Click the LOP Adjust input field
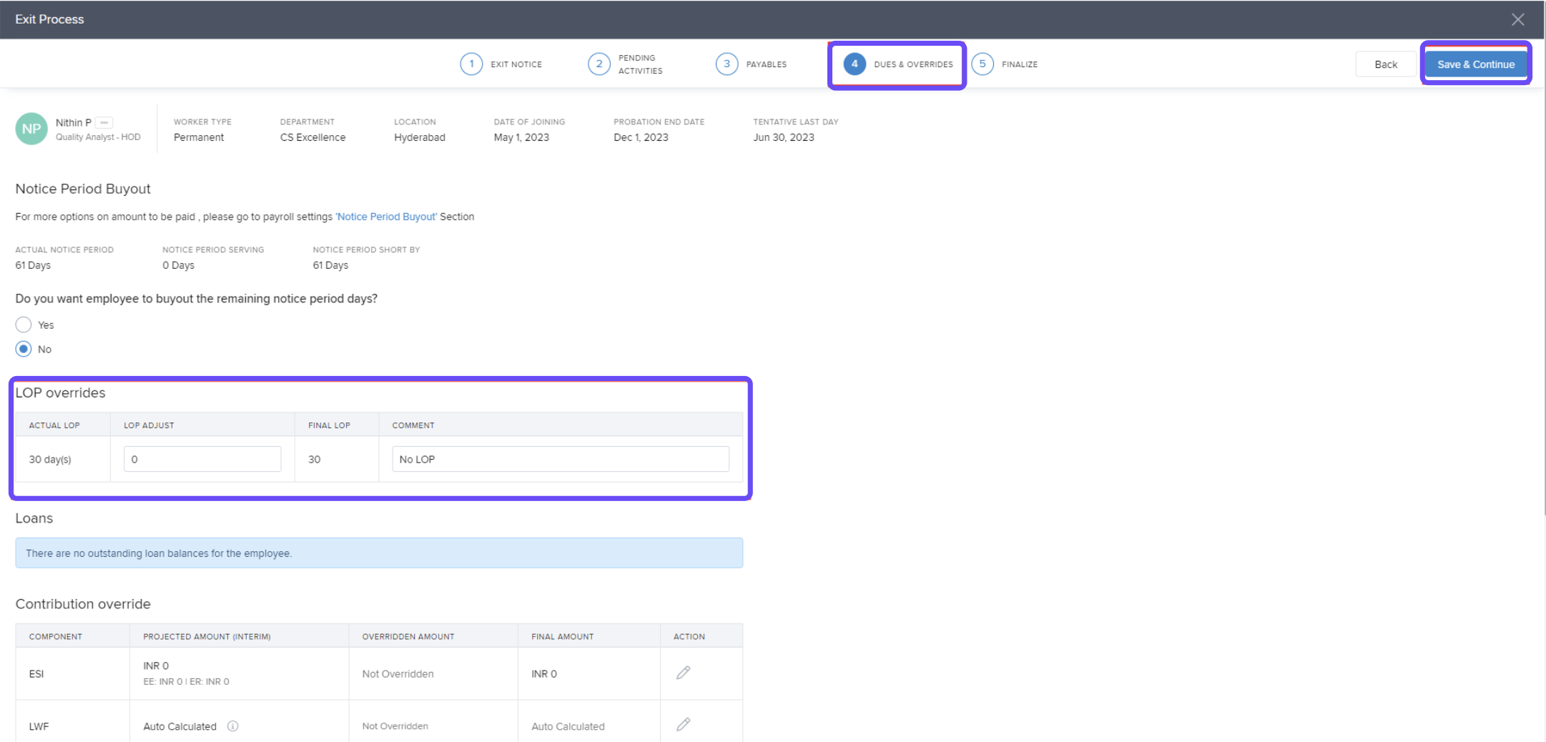The width and height of the screenshot is (1546, 742). click(202, 459)
